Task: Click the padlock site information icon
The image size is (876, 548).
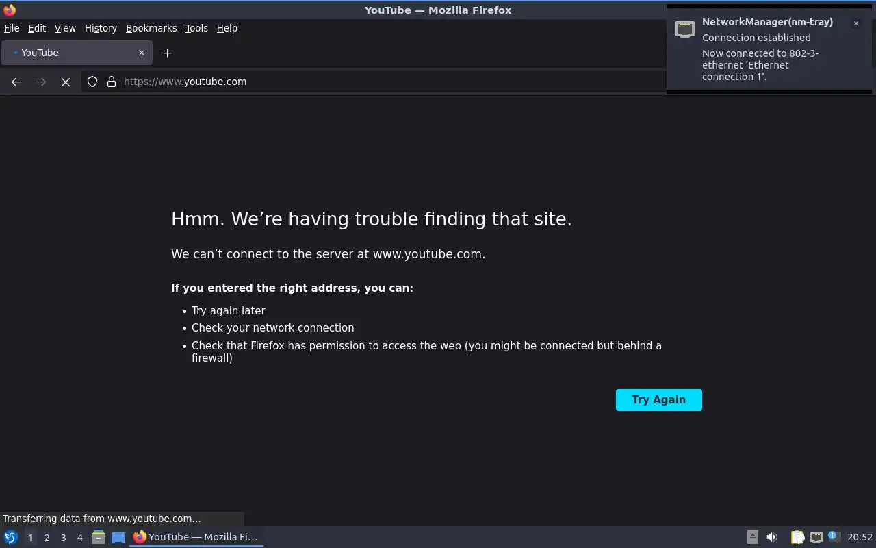Action: coord(112,82)
